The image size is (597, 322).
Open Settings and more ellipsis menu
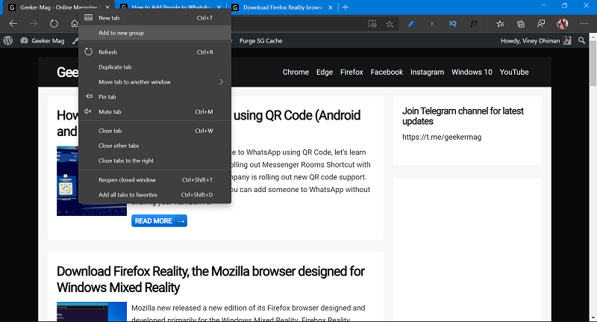click(x=584, y=24)
